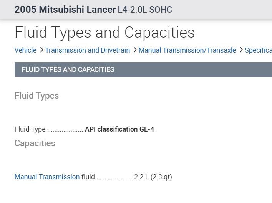Open Manual Transmission/Transaxle breadcrumb link
The height and width of the screenshot is (203, 272).
click(x=187, y=50)
